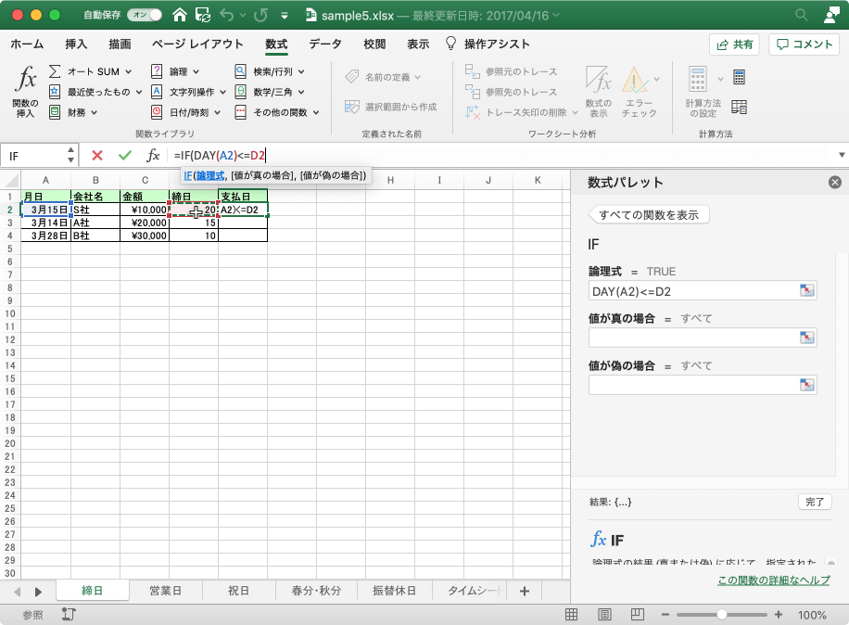Viewport: 849px width, 625px height.
Task: Expand the 最近使ったもの dropdown arrow
Action: 139,92
